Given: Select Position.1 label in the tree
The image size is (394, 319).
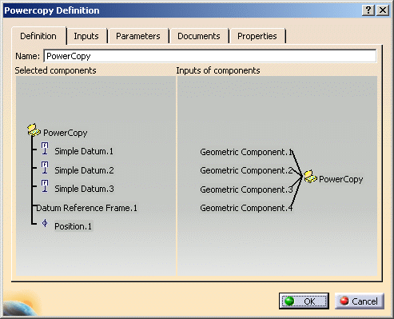Looking at the screenshot, I should [73, 226].
